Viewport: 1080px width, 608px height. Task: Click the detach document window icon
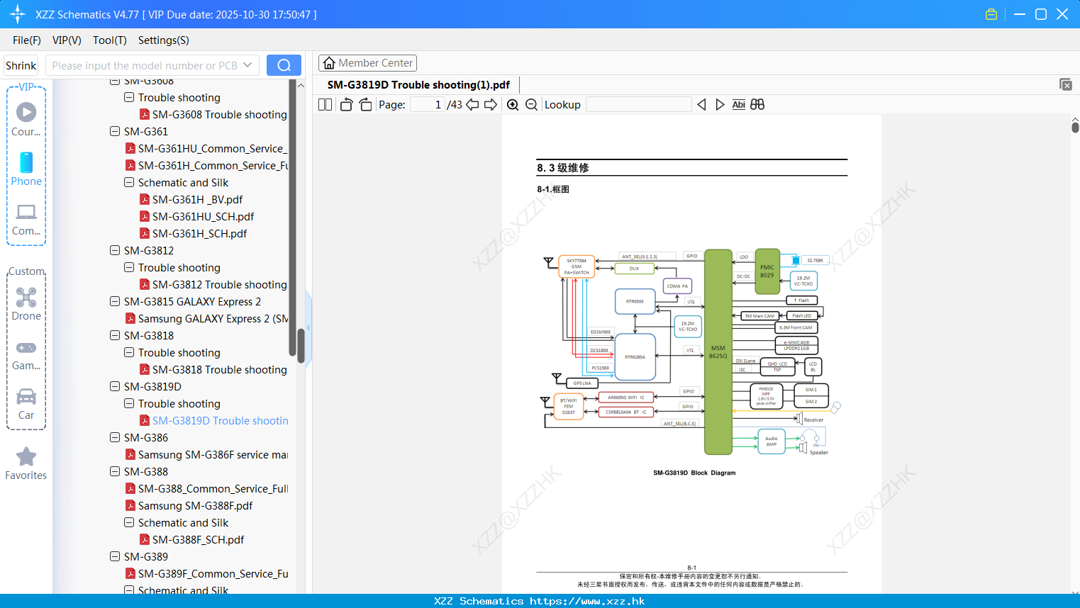point(1066,84)
